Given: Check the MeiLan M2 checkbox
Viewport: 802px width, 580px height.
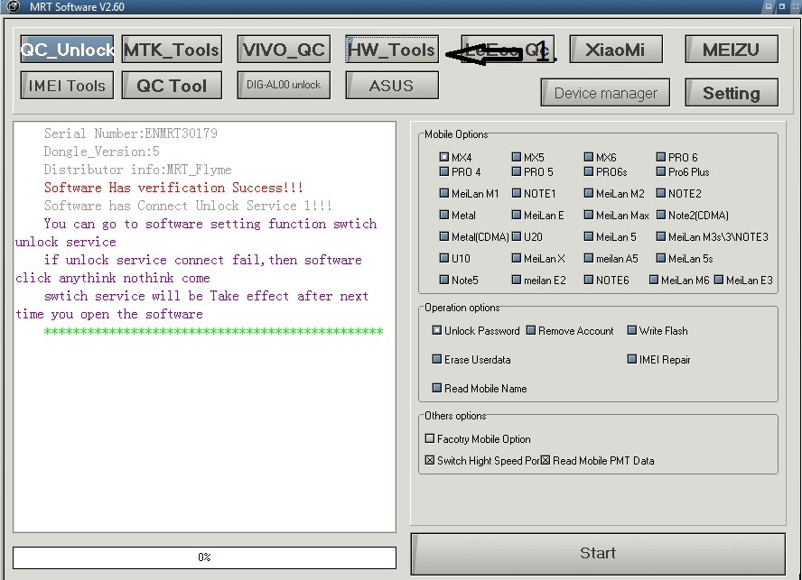Looking at the screenshot, I should pyautogui.click(x=588, y=193).
